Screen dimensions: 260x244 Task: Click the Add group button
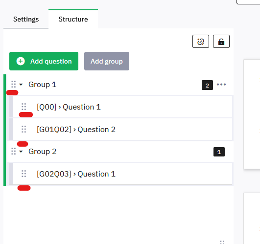(x=107, y=61)
